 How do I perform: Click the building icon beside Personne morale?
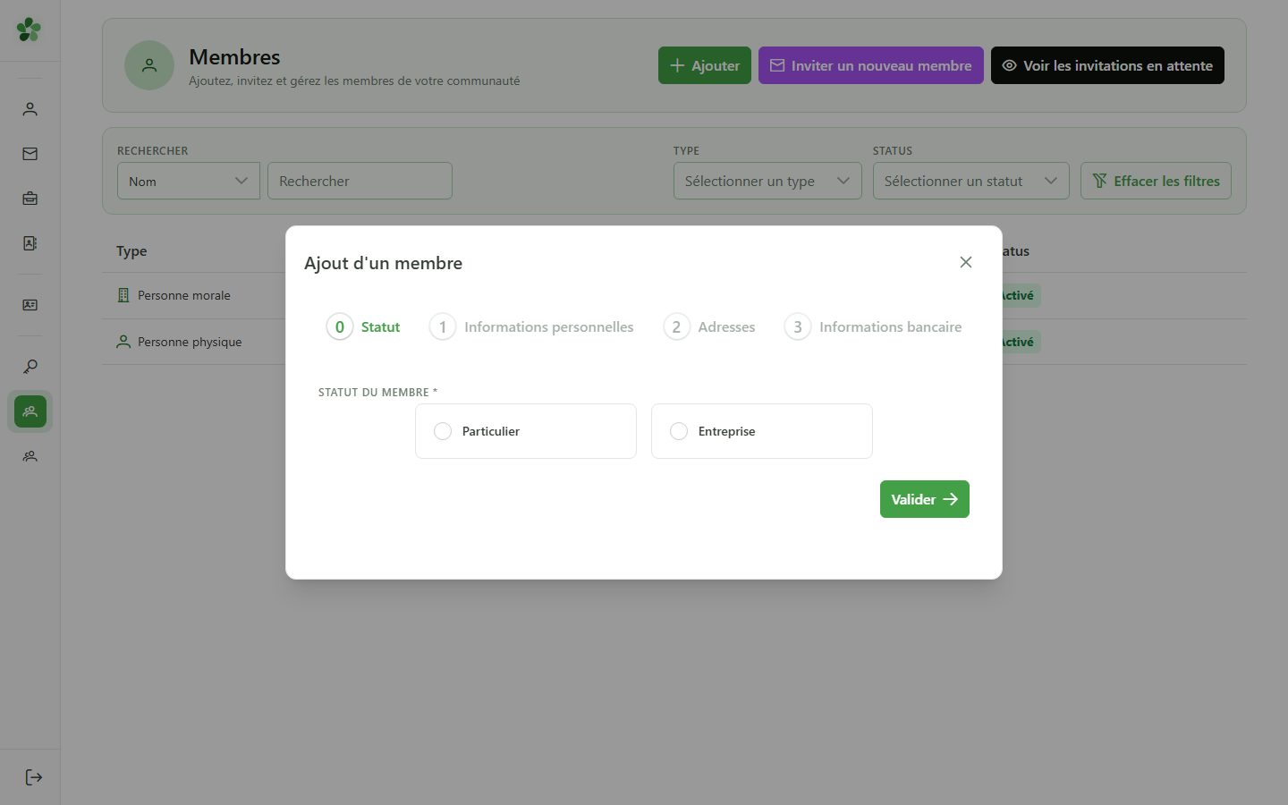click(x=123, y=295)
